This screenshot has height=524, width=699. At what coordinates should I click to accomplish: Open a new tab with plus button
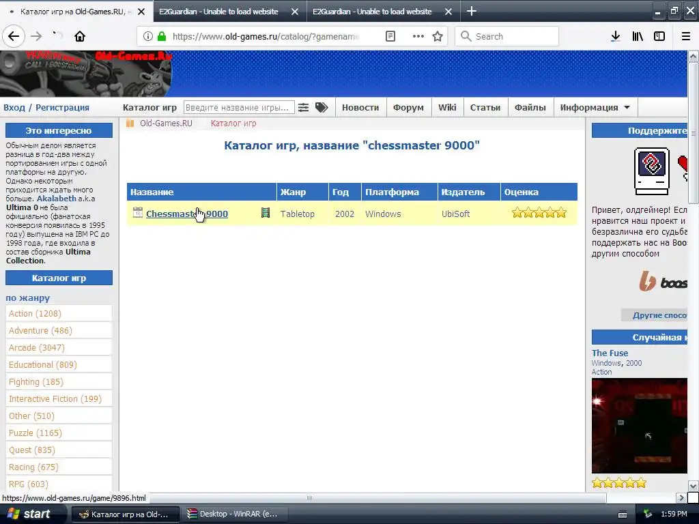472,11
